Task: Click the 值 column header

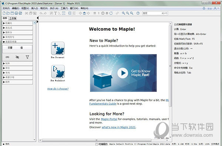Action: pyautogui.click(x=21, y=48)
